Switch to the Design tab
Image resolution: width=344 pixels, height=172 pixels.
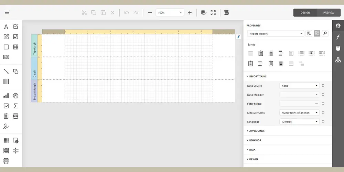305,12
